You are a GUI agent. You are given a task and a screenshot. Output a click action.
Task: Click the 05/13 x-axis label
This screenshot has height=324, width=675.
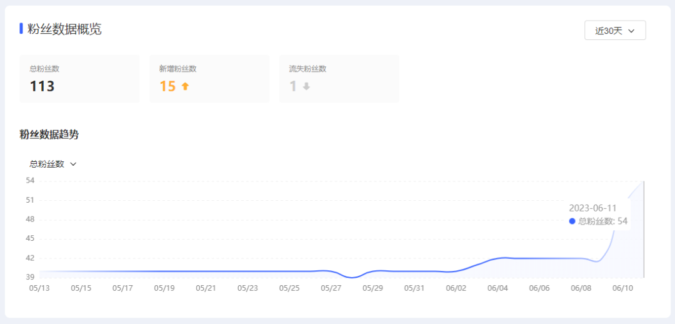click(x=39, y=288)
